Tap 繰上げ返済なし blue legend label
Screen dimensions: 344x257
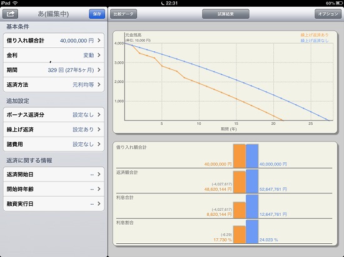point(315,41)
